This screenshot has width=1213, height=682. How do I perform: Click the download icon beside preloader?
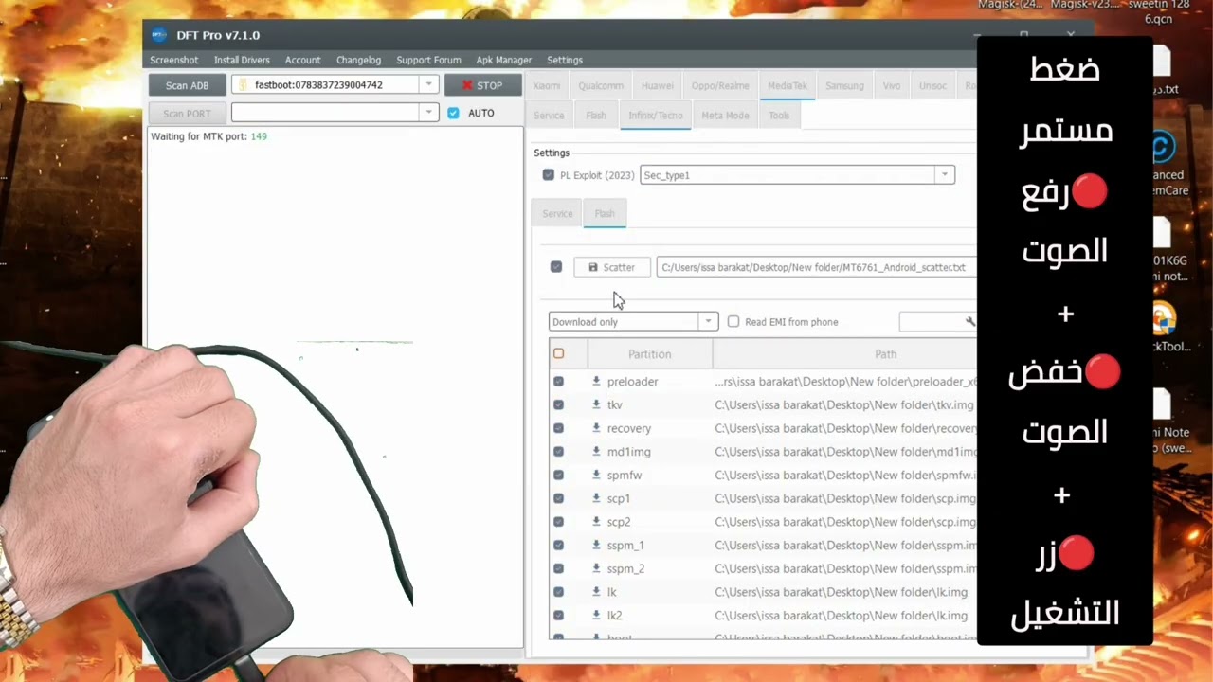[x=596, y=381]
